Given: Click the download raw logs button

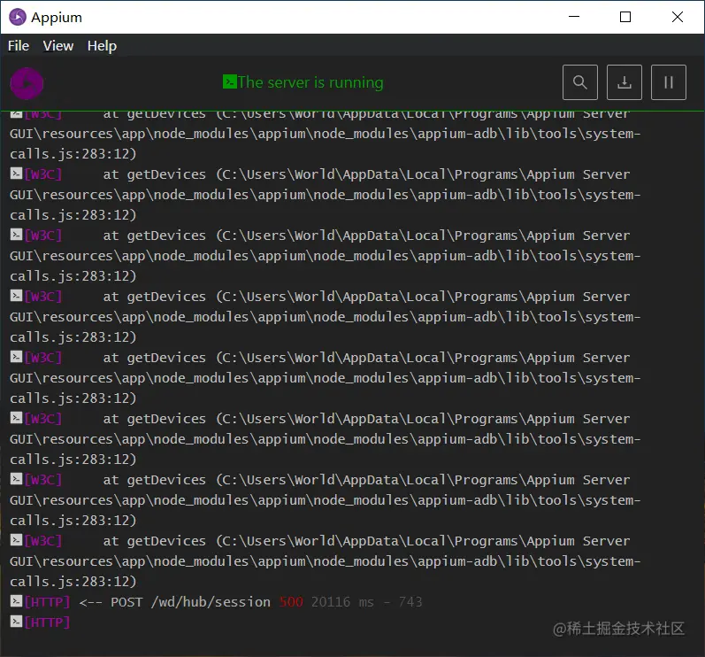Looking at the screenshot, I should [625, 82].
